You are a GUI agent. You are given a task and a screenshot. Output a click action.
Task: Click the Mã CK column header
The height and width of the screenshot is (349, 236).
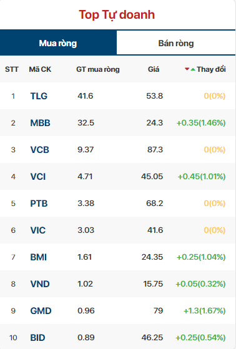click(x=40, y=69)
